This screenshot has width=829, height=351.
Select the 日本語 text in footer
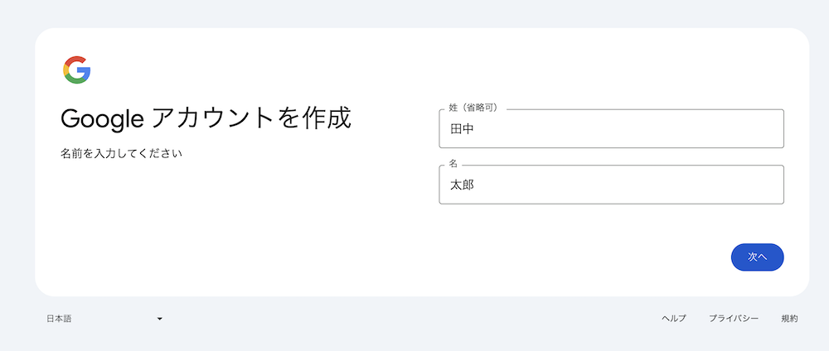(59, 319)
